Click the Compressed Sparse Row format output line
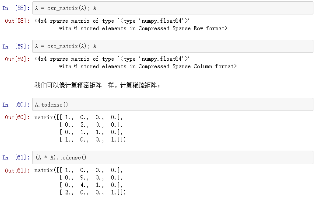The height and width of the screenshot is (197, 316). click(143, 28)
